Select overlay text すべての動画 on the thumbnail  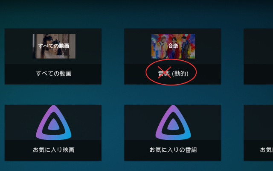tap(54, 46)
